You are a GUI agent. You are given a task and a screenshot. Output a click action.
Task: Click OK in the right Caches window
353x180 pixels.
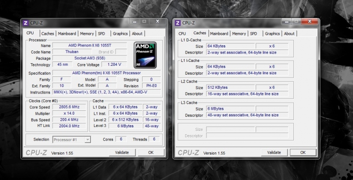(303, 152)
